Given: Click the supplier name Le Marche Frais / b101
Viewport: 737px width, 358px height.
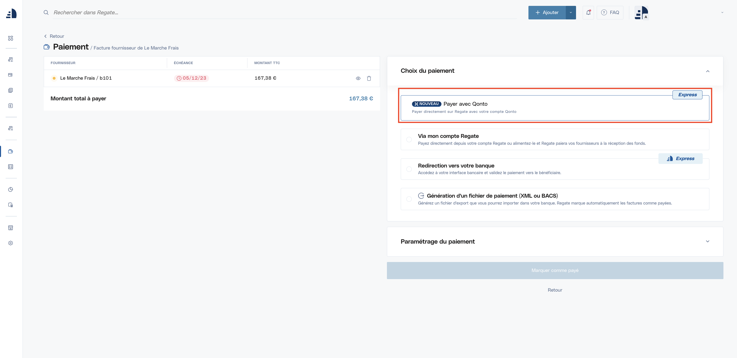Looking at the screenshot, I should [86, 78].
